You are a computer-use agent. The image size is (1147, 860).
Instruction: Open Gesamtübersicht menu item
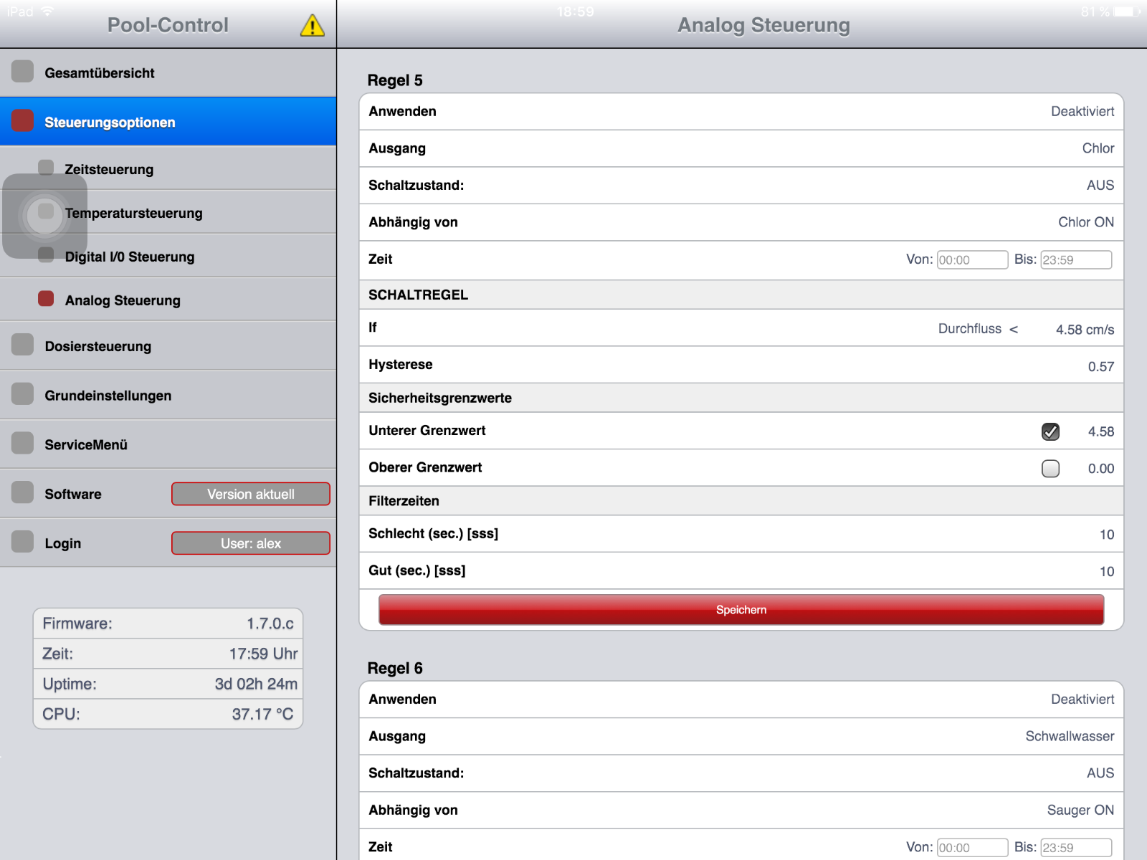coord(168,72)
